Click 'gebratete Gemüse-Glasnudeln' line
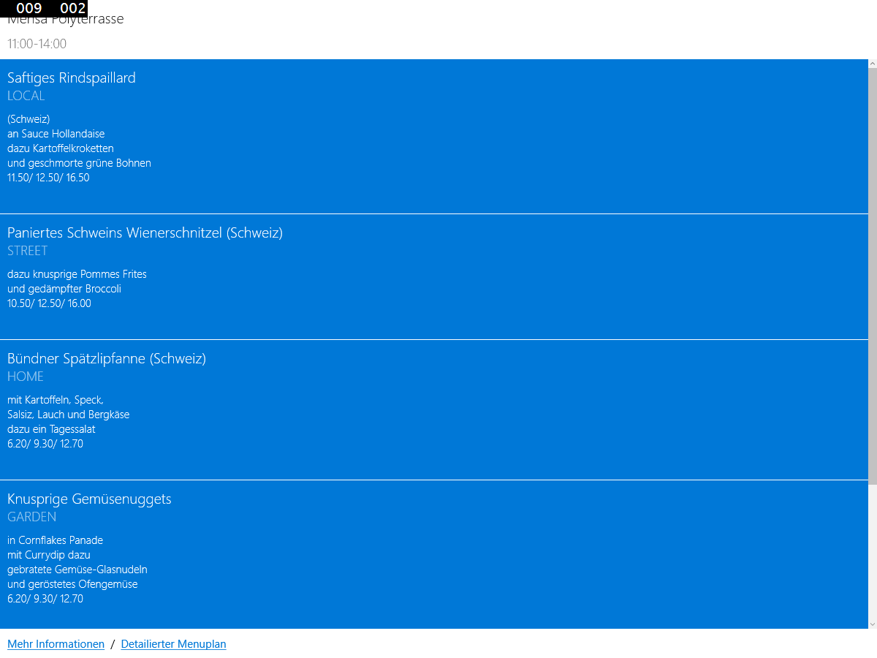 pyautogui.click(x=77, y=570)
